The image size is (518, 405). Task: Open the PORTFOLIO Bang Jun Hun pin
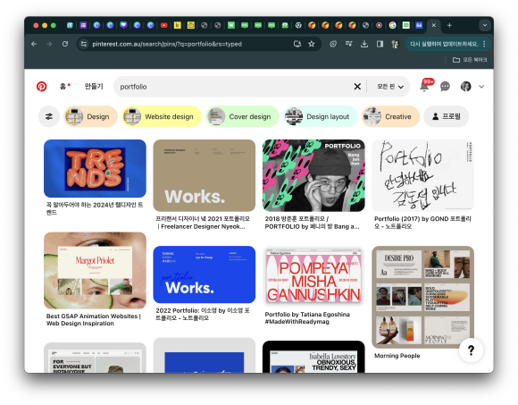coord(313,175)
